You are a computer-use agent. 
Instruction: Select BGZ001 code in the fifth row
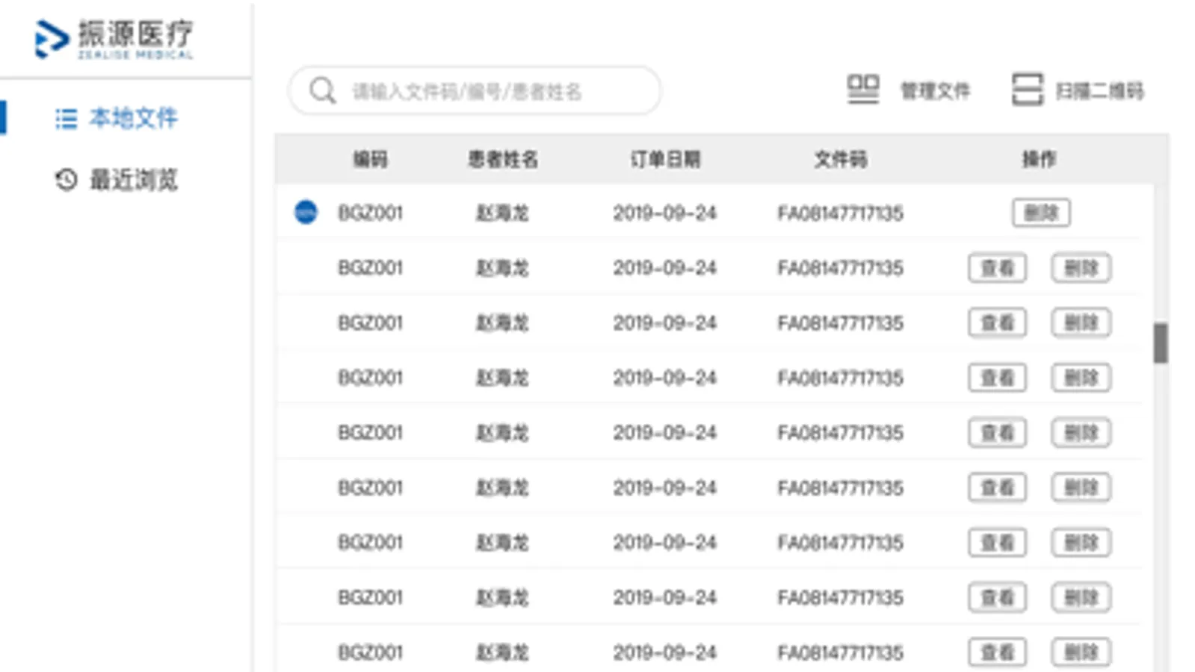370,432
